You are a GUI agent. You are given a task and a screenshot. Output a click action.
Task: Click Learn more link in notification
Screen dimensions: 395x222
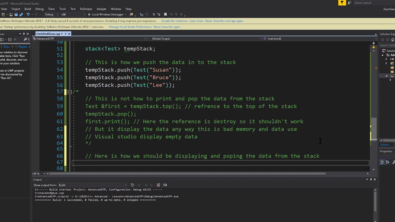pyautogui.click(x=197, y=21)
